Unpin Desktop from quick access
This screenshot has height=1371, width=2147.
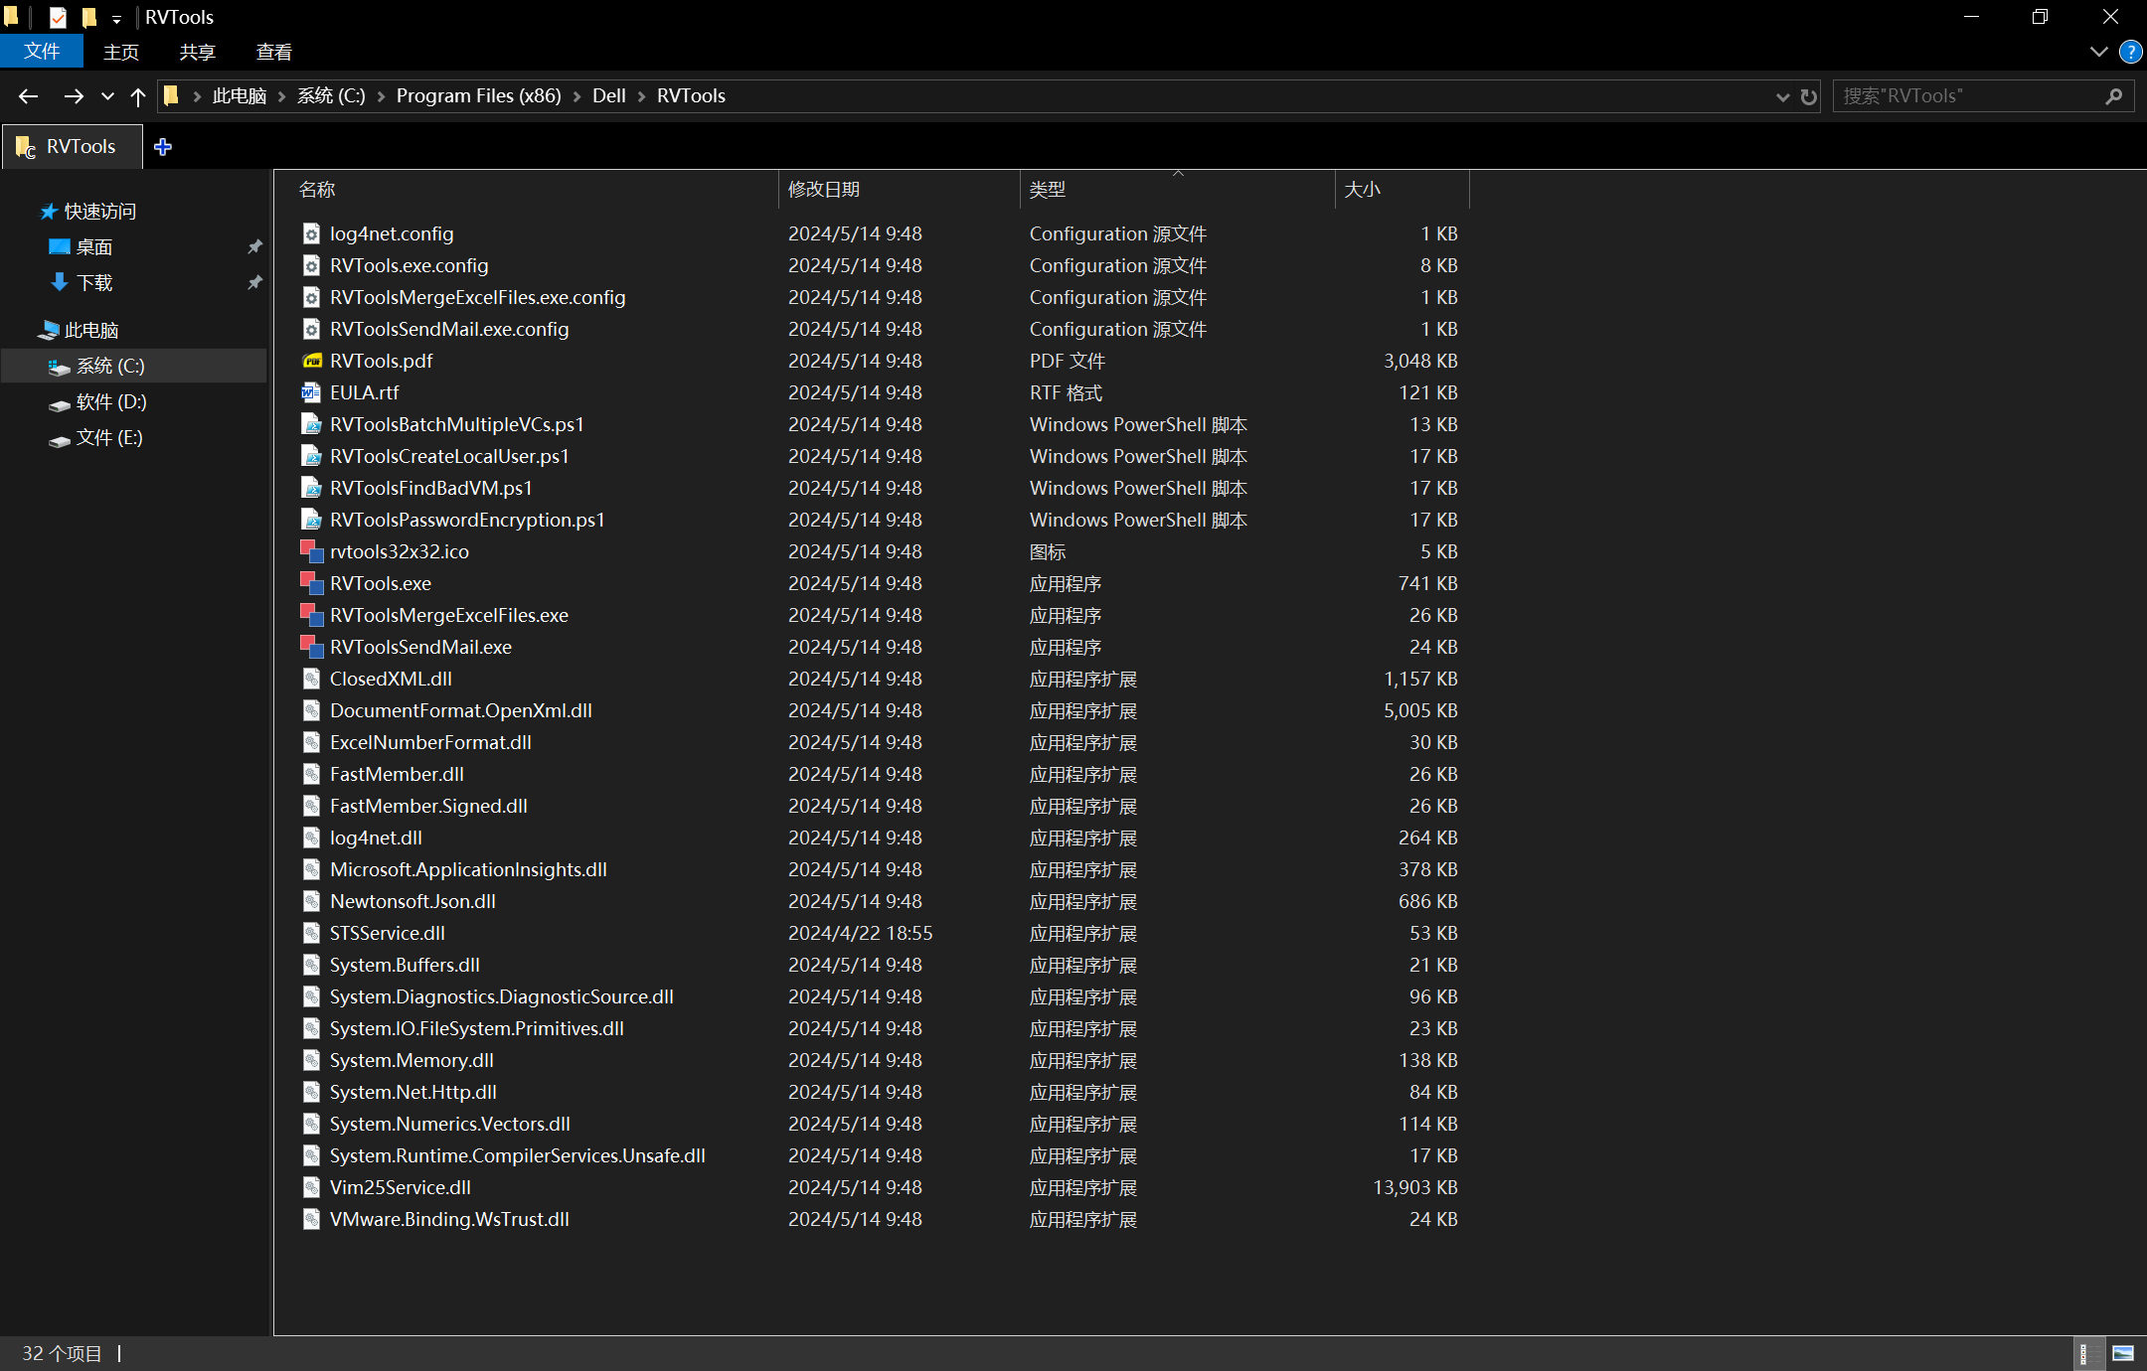[254, 246]
